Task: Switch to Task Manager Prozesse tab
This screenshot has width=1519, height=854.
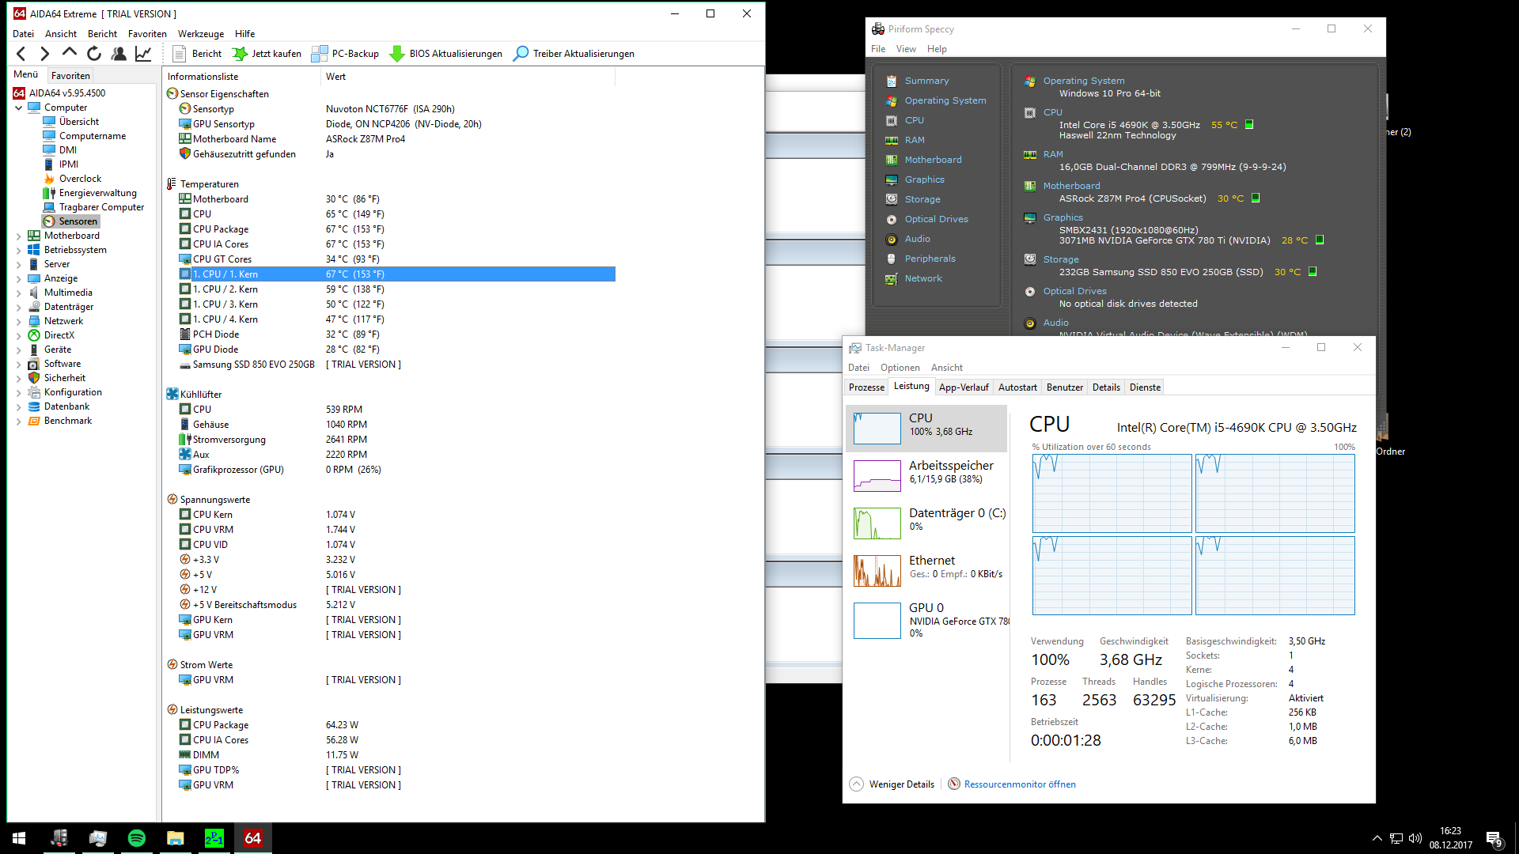Action: click(x=866, y=387)
